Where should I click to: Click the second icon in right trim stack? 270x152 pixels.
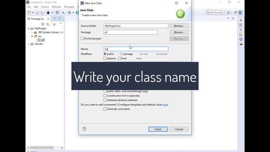click(x=241, y=25)
